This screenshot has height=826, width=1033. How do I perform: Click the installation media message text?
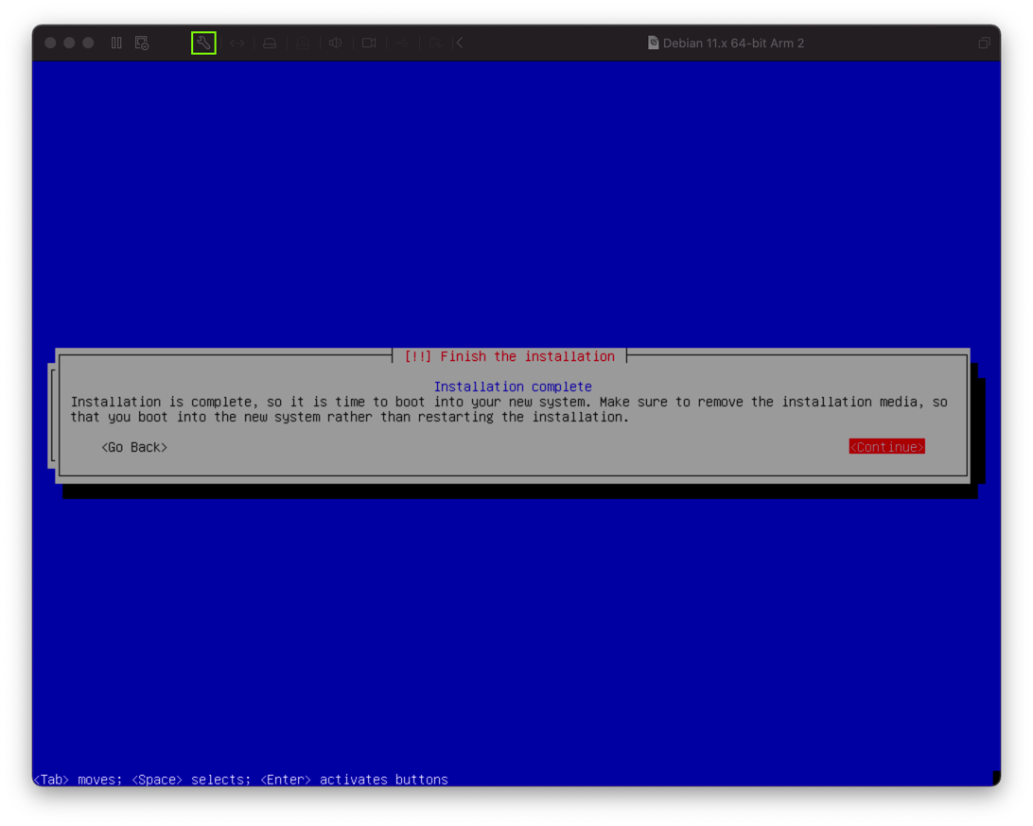509,409
